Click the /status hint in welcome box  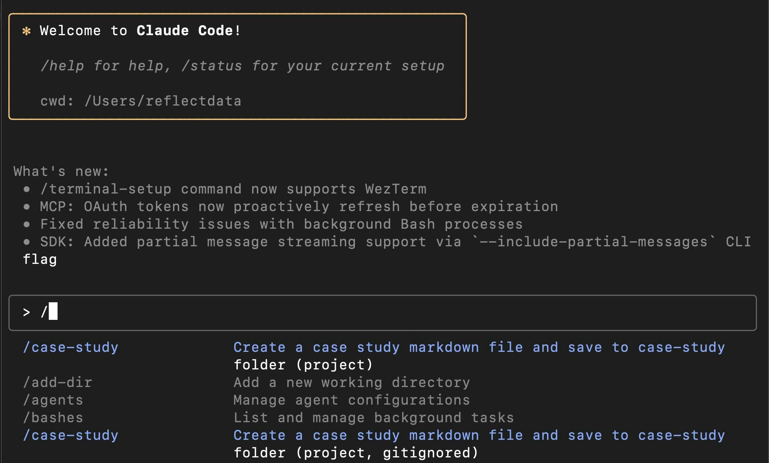coord(211,66)
